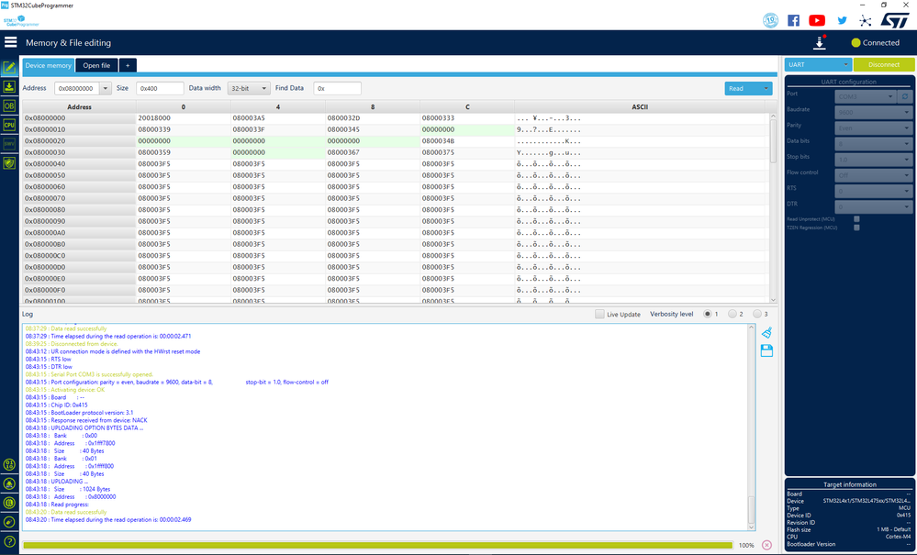Screen dimensions: 917x555
Task: Open ST Twitter page icon
Action: point(842,20)
